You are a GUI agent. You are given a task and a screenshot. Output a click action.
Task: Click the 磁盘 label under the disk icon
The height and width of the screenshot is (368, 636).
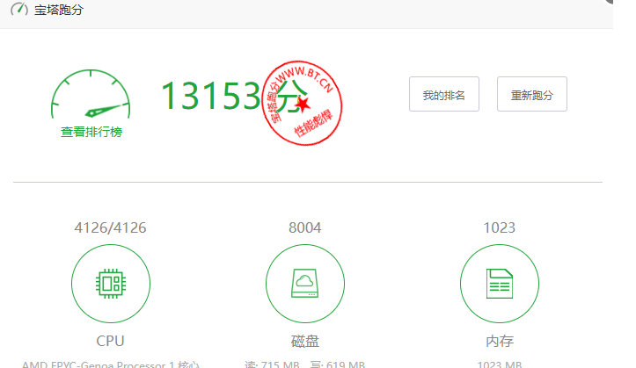point(304,341)
